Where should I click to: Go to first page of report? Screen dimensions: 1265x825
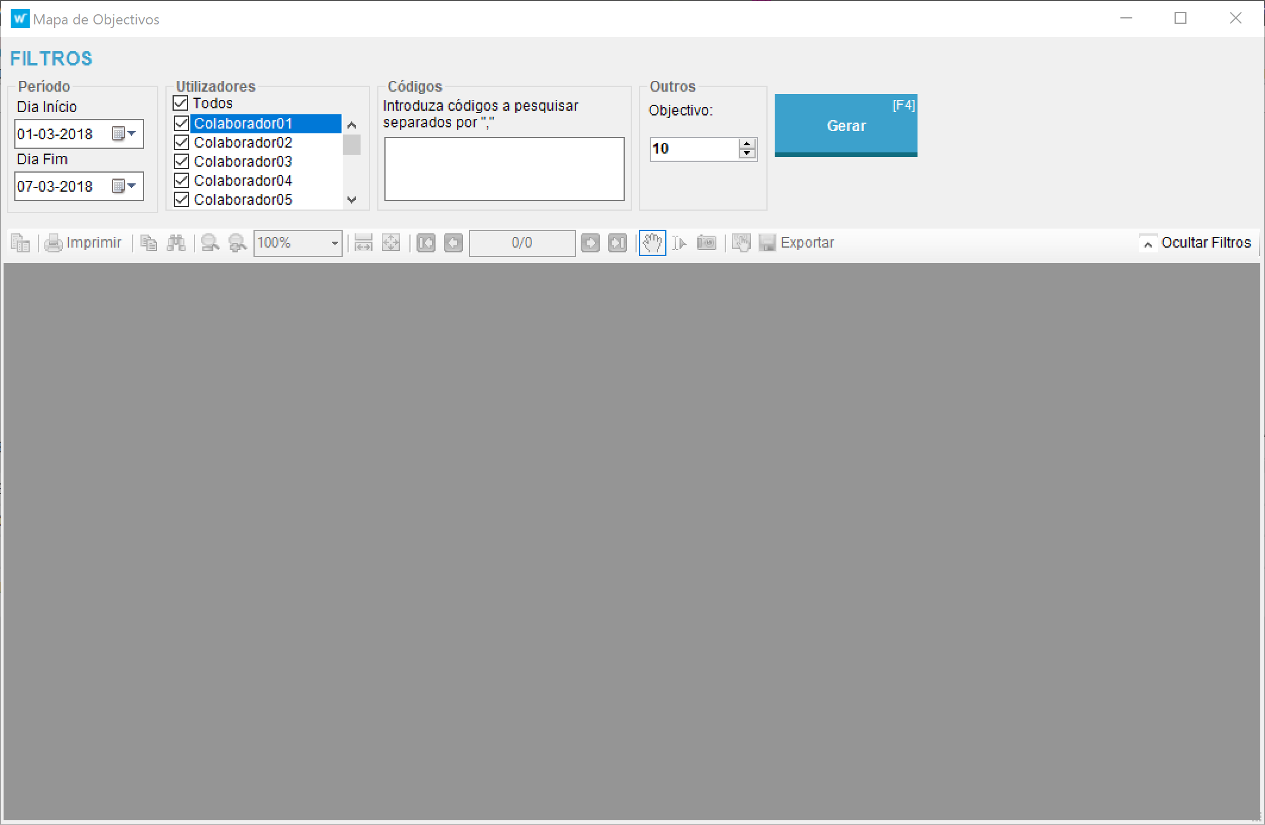point(426,243)
